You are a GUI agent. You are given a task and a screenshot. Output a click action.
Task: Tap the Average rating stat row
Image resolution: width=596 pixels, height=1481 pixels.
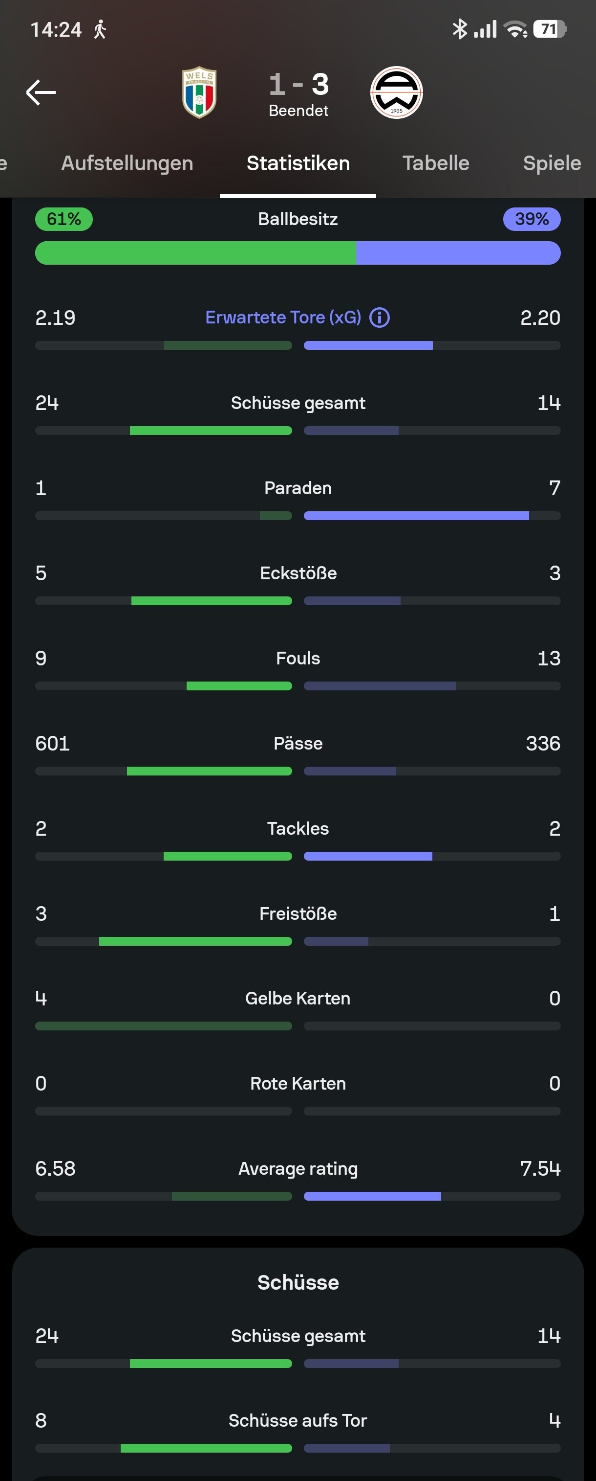(x=298, y=1179)
